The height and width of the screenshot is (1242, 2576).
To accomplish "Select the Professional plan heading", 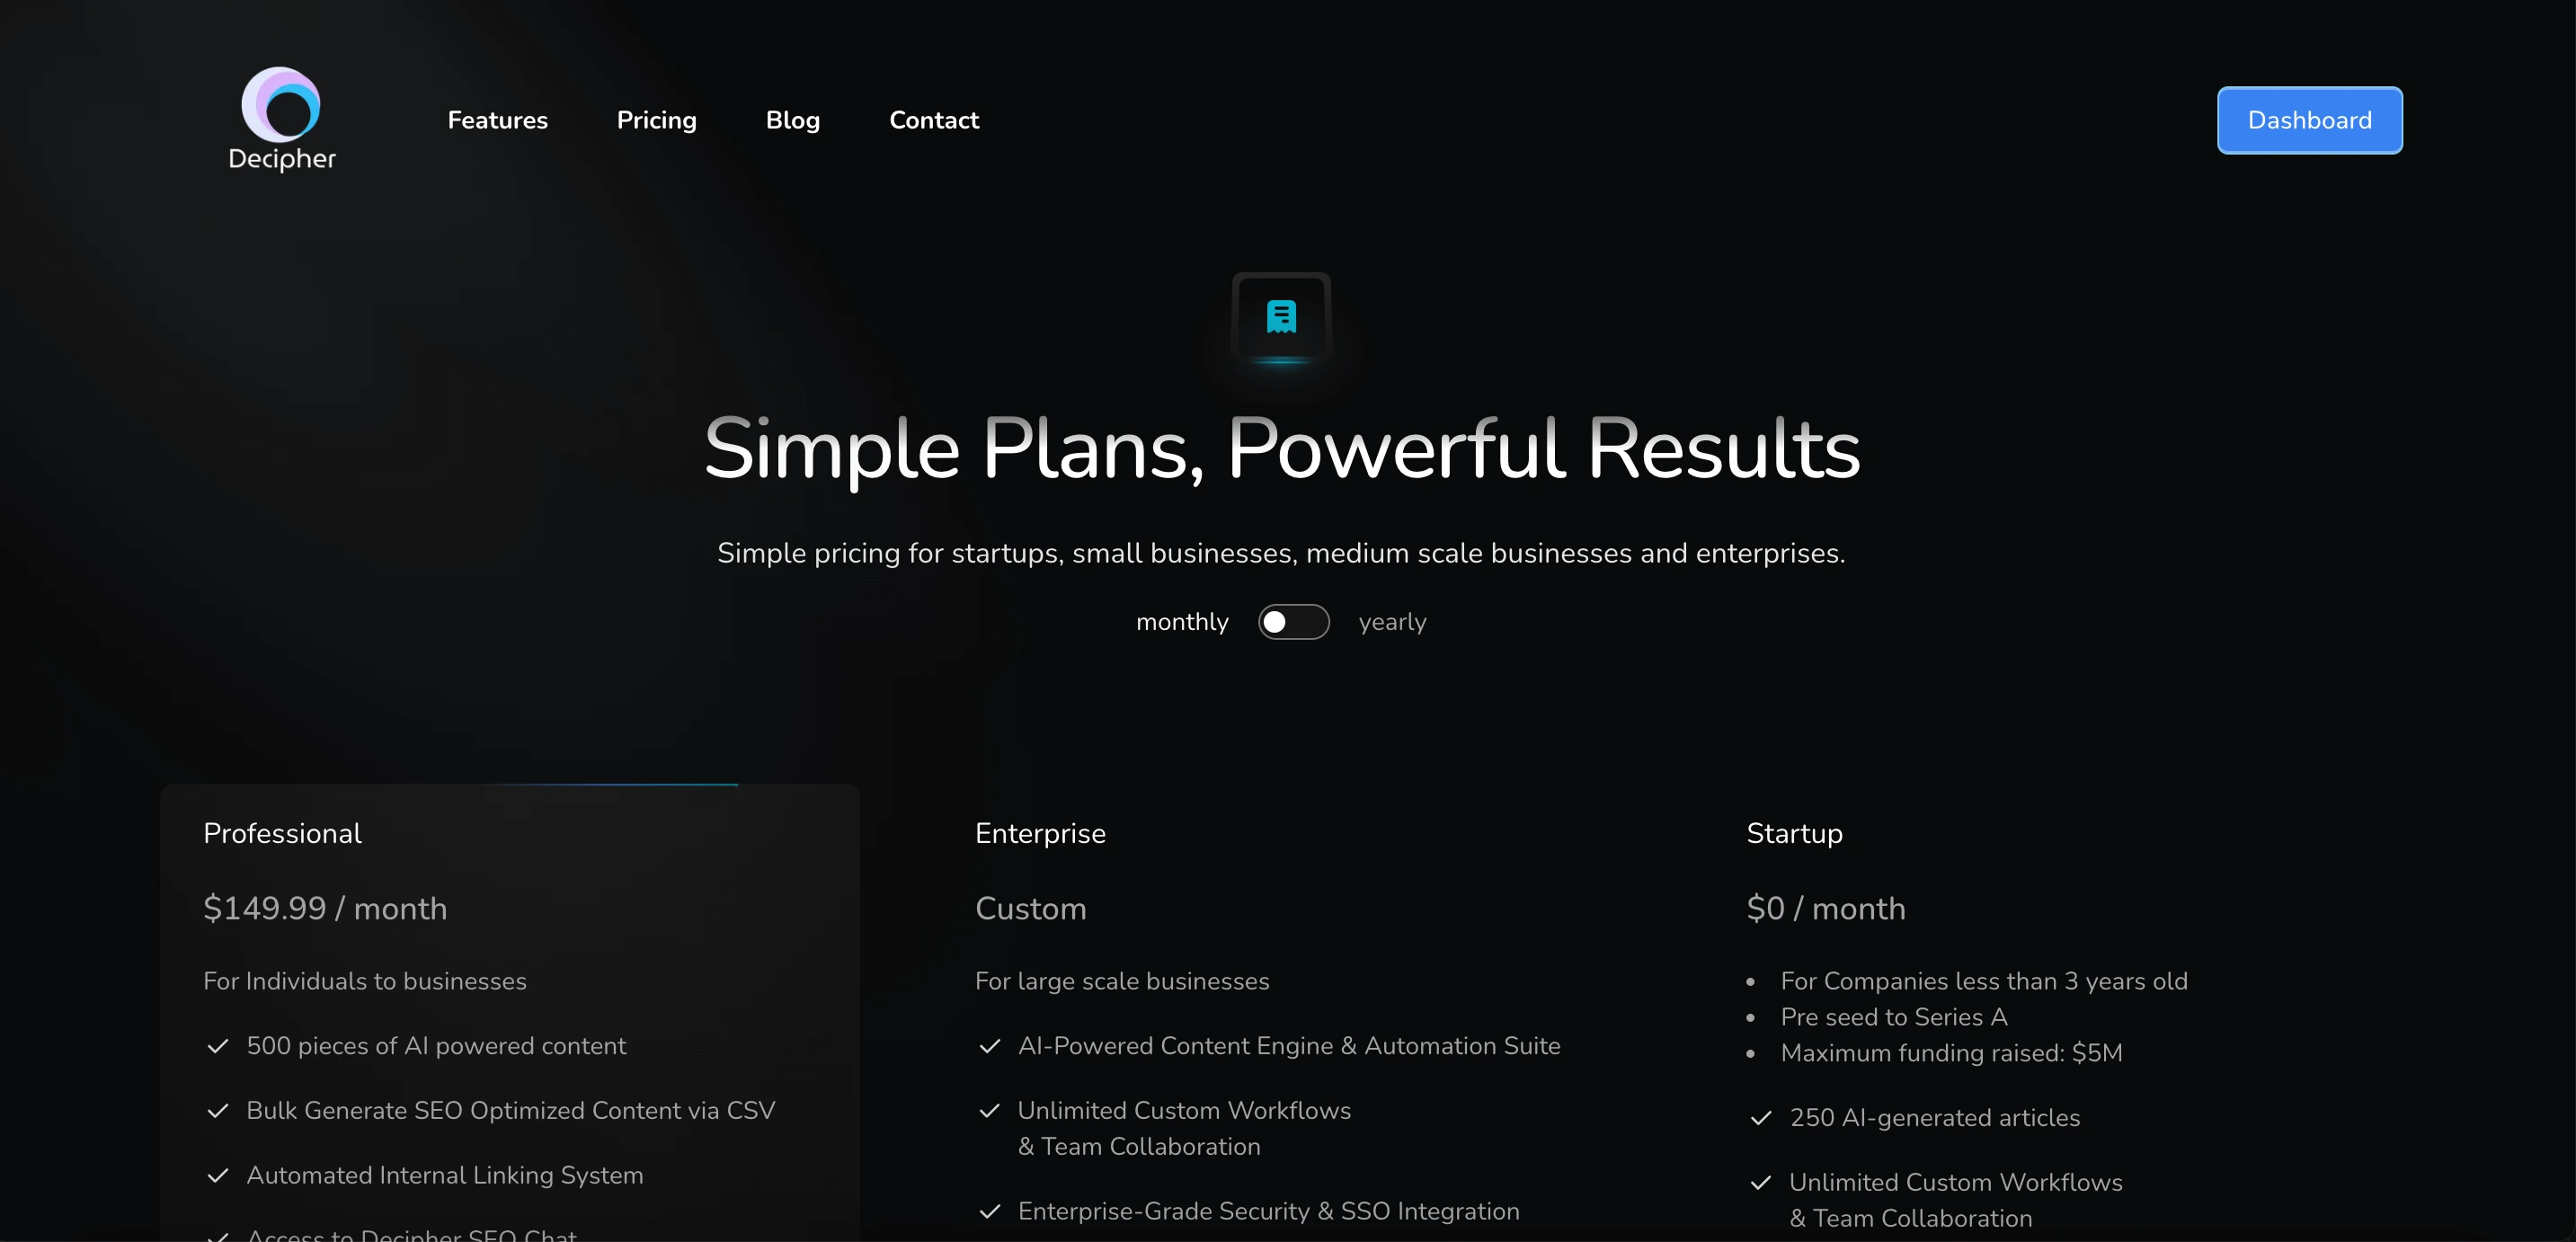I will click(x=281, y=833).
